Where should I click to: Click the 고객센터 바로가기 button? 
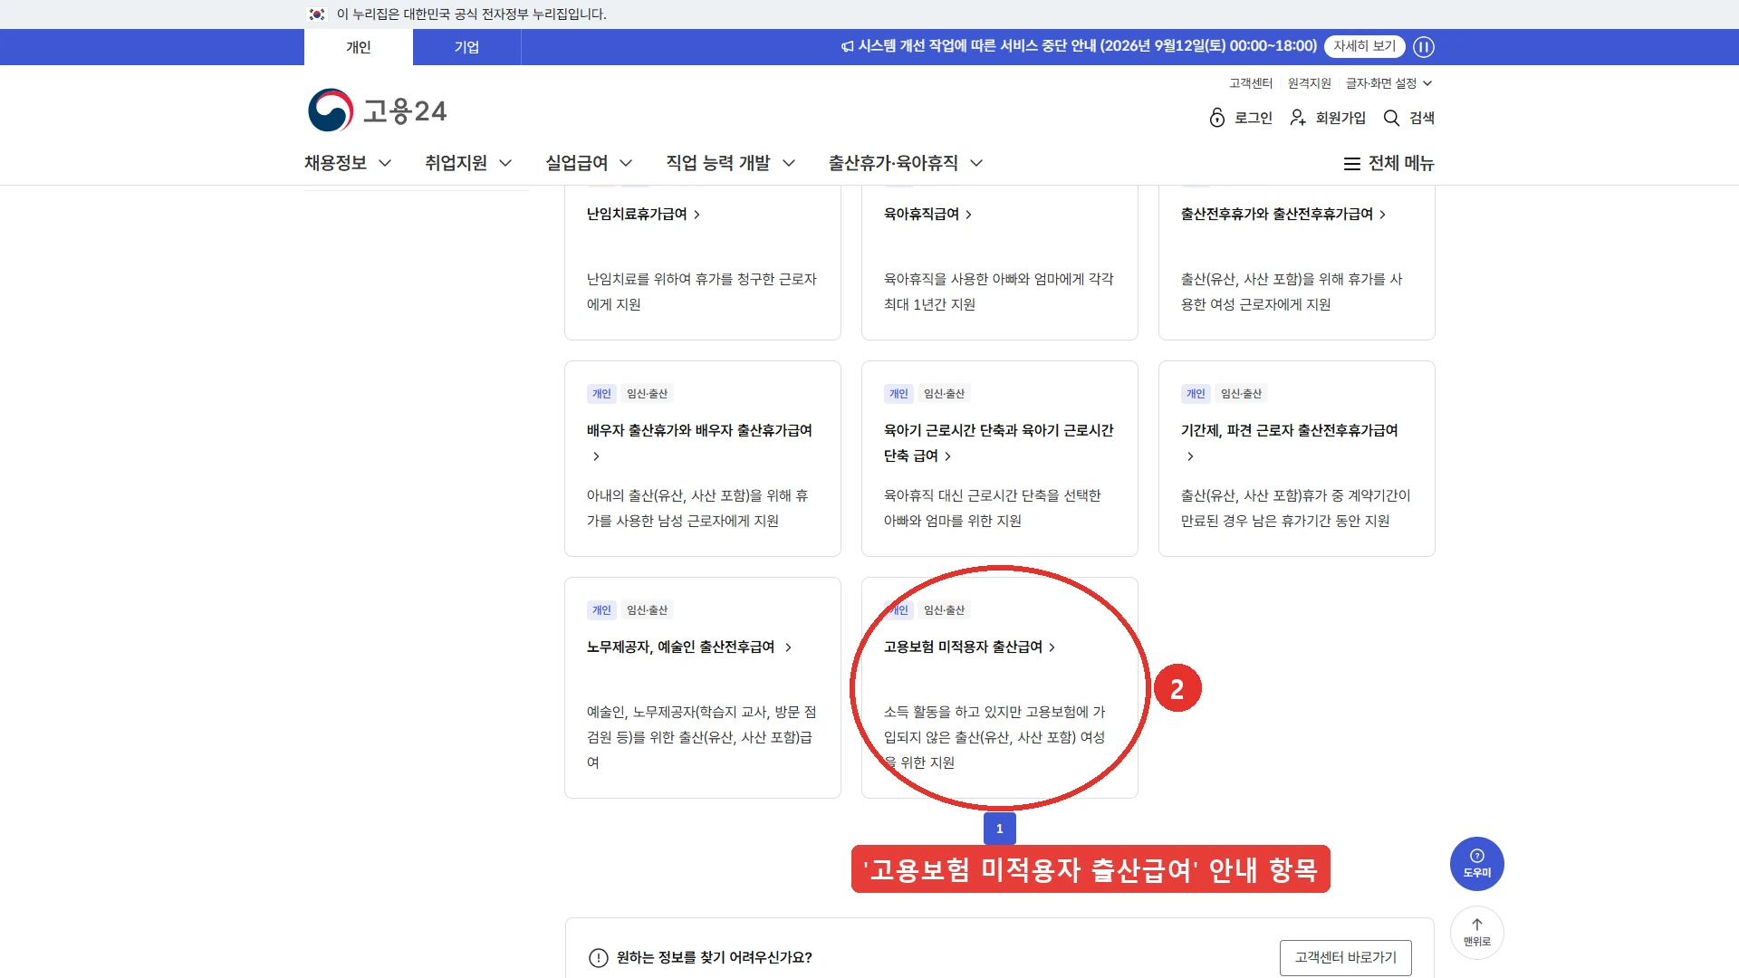(x=1345, y=957)
